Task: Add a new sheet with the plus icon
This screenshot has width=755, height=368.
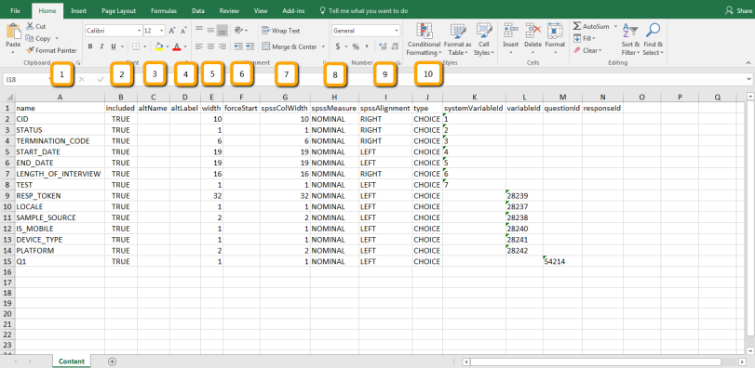Action: 113,361
